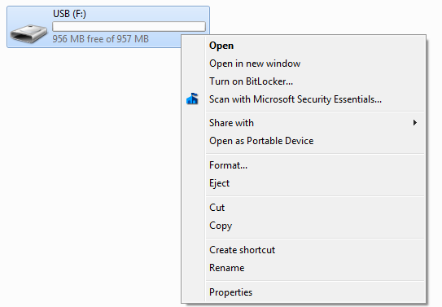Click the USB (F:) drive label
This screenshot has width=442, height=307.
coord(69,14)
